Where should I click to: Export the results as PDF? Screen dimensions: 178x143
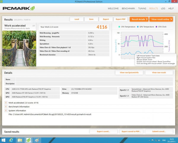(x=120, y=19)
